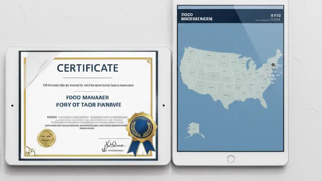Select the gold seal emblem on the certificate

[x=46, y=138]
